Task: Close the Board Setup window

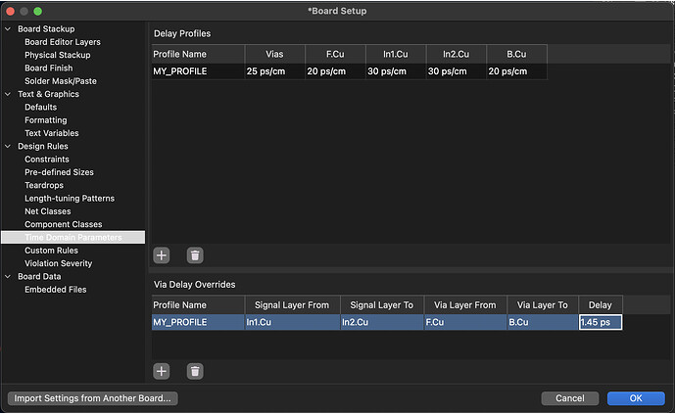Action: (x=11, y=10)
